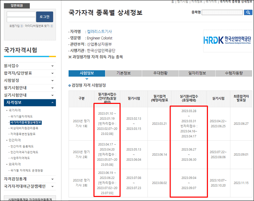
Task: Open the 자격검정통계 sidebar menu
Action: pos(30,179)
